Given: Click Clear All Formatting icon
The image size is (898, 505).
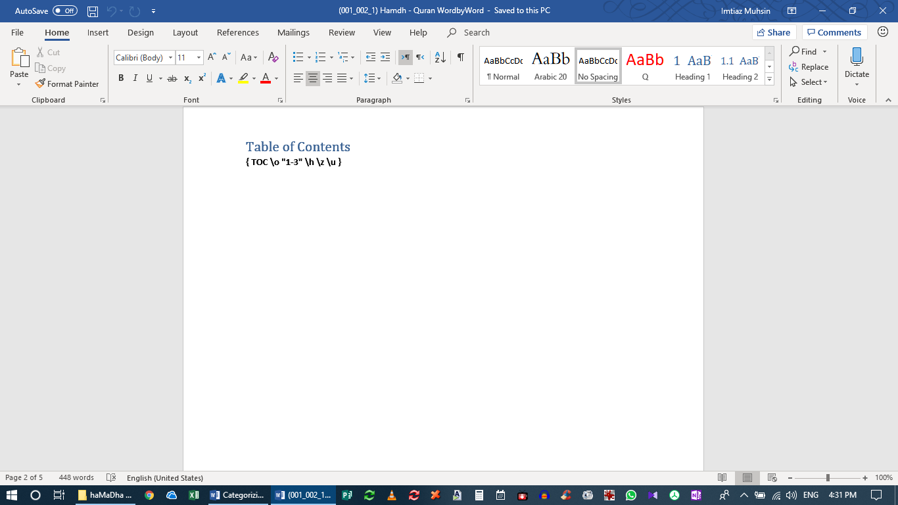Looking at the screenshot, I should pos(273,57).
